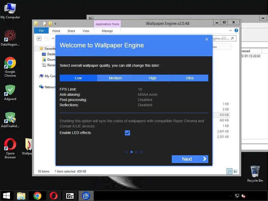268x201 pixels.
Task: Select Recent places in navigation pane
Action: [49, 65]
